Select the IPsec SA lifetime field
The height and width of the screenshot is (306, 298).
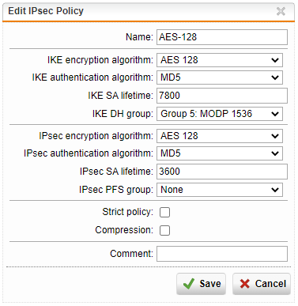(222, 172)
